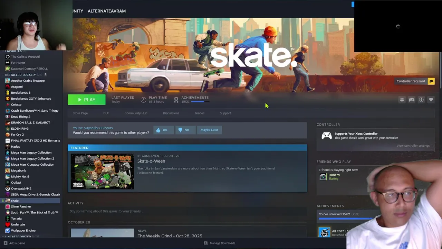The width and height of the screenshot is (442, 249).
Task: Click Hunerd's friend avatar
Action: (323, 177)
